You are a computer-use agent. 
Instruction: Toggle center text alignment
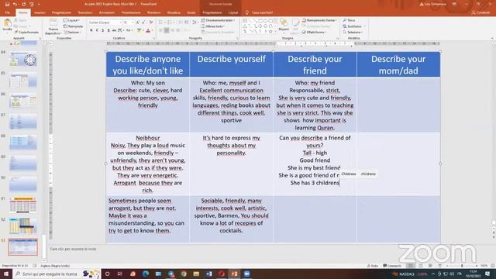(x=167, y=30)
